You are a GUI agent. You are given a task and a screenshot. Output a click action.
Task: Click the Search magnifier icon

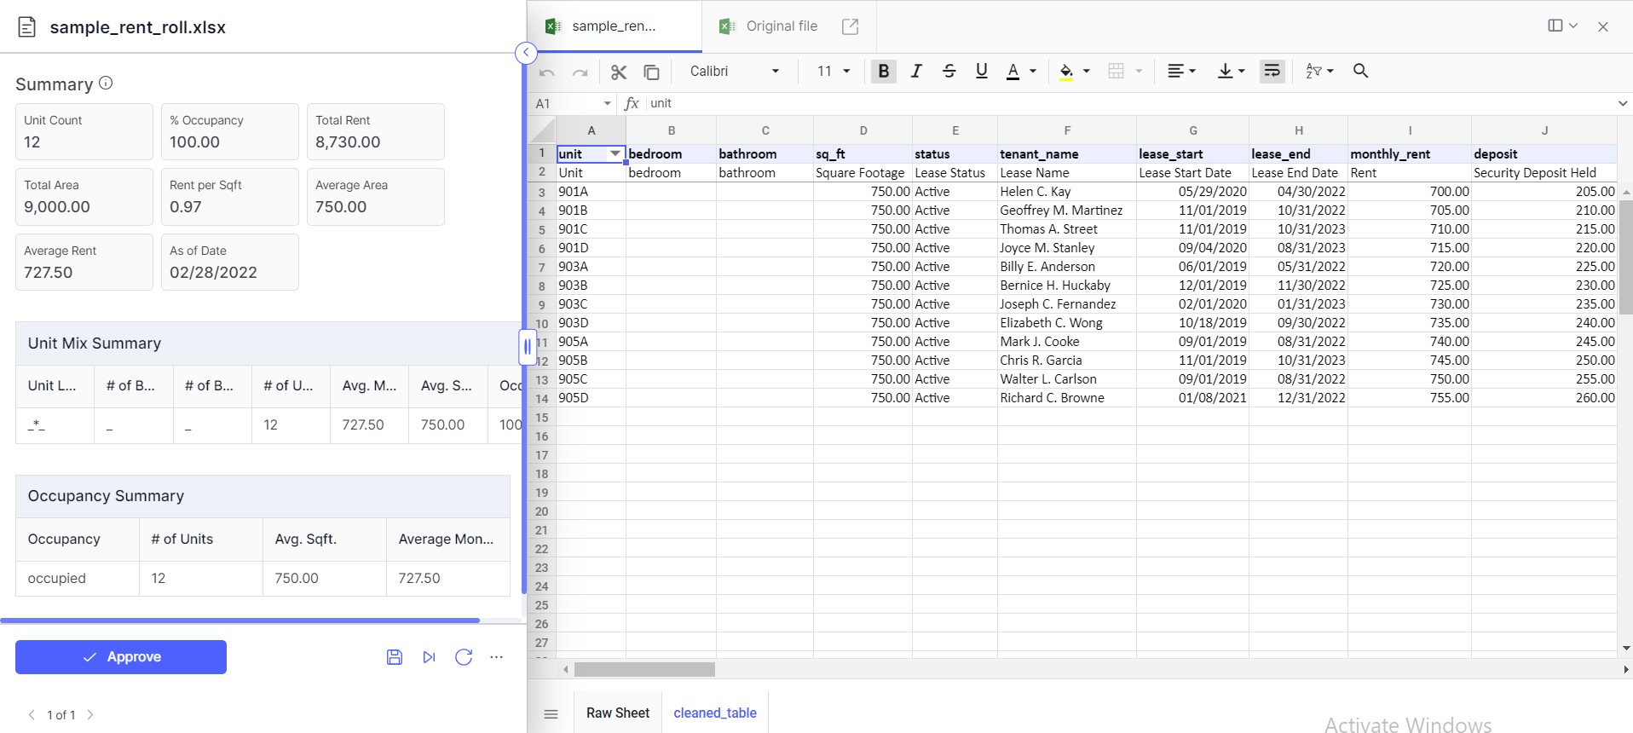pos(1360,71)
